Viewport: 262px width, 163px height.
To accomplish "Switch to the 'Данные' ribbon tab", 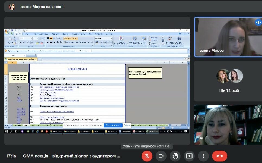I will click(66, 34).
